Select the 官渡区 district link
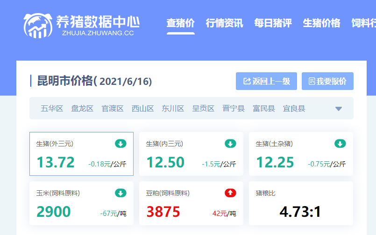Viewport: 376px width, 235px height. pos(113,109)
